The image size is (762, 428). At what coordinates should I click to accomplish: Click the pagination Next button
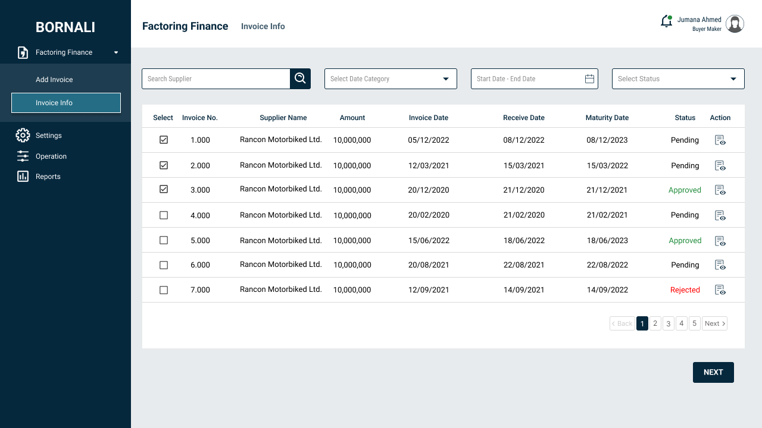tap(714, 323)
